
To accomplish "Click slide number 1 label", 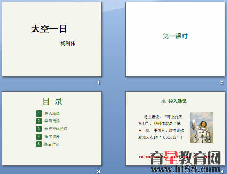I will [x=99, y=82].
